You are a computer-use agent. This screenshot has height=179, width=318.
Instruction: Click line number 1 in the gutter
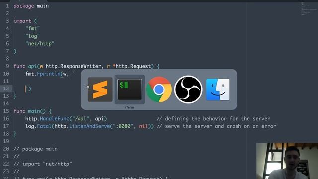(x=7, y=6)
